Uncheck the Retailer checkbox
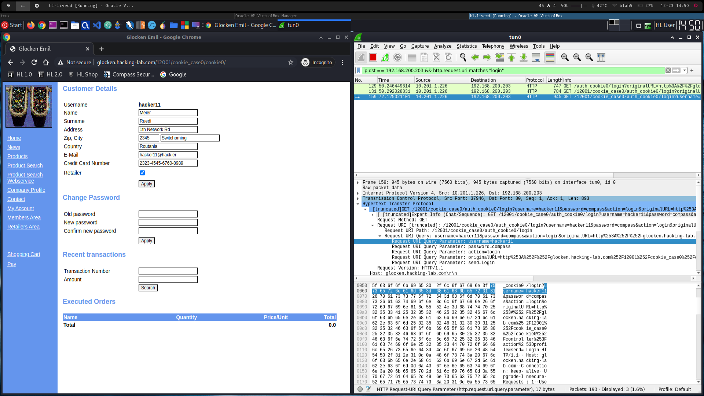 pos(142,173)
